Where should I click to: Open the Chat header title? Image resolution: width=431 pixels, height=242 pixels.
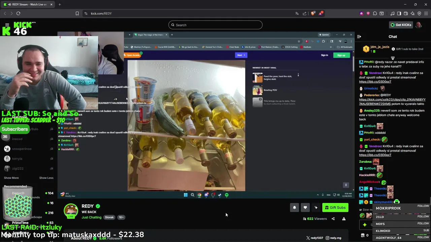[x=393, y=37]
